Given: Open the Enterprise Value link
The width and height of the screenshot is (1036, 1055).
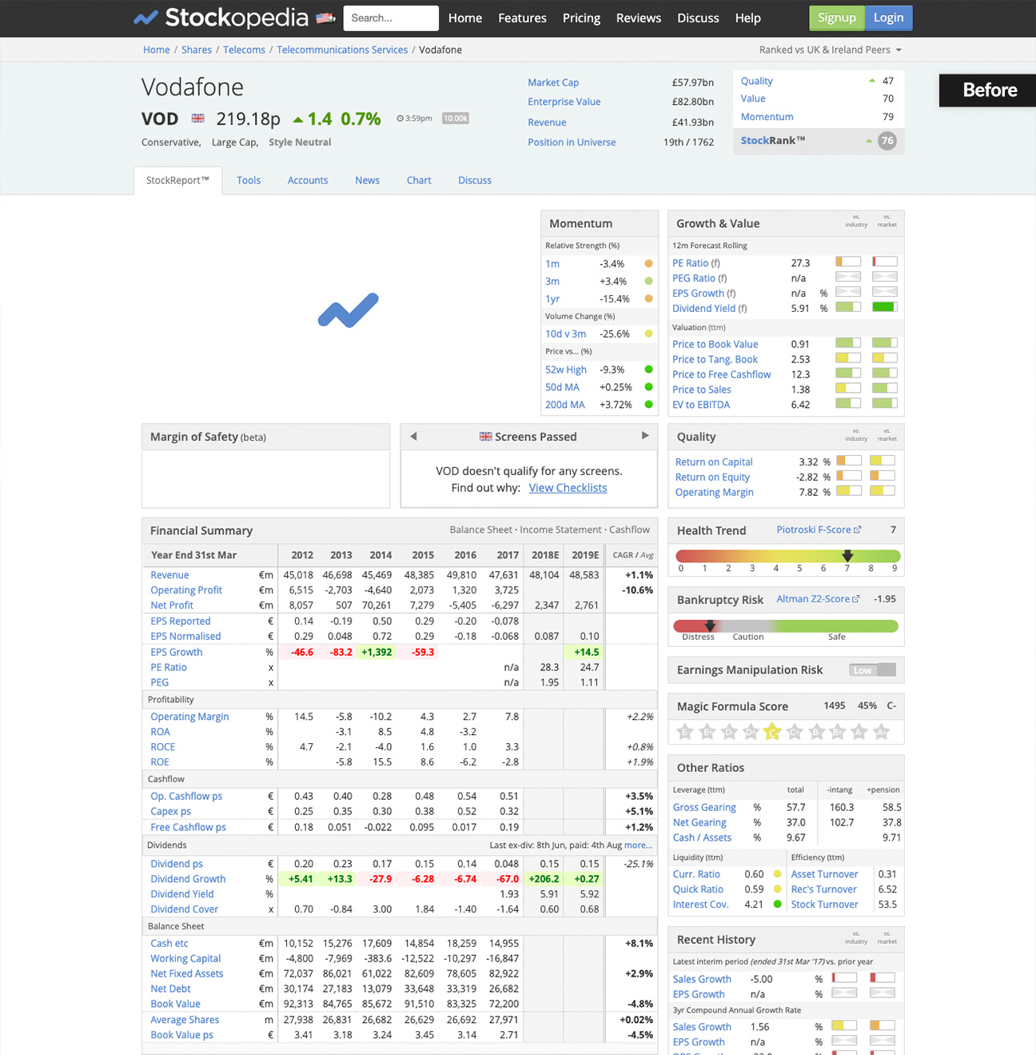Looking at the screenshot, I should tap(564, 102).
